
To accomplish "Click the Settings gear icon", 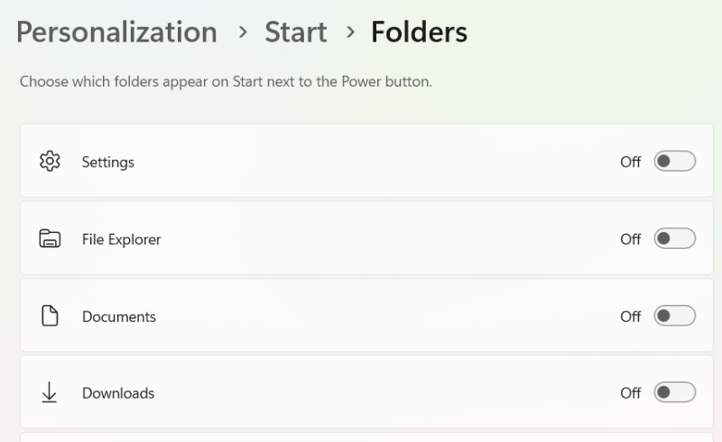I will [50, 161].
